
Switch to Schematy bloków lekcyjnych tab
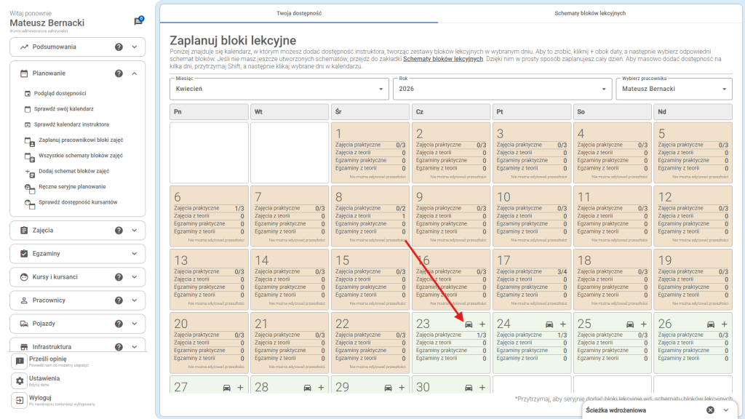click(x=589, y=13)
